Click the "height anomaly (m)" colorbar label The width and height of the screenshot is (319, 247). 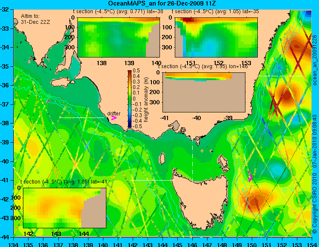click(146, 100)
